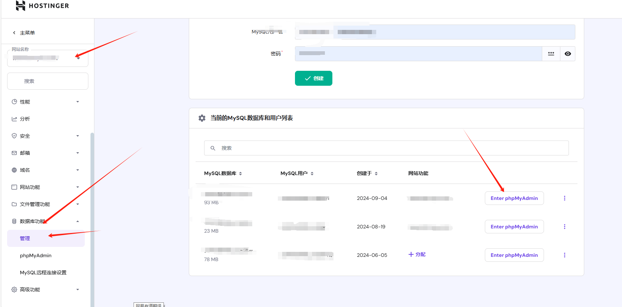This screenshot has width=622, height=307.
Task: Click the 网站功能 column header
Action: 418,173
